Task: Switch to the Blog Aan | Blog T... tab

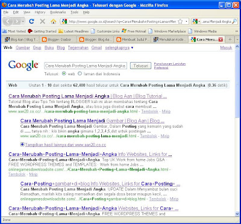Action: click(20, 40)
